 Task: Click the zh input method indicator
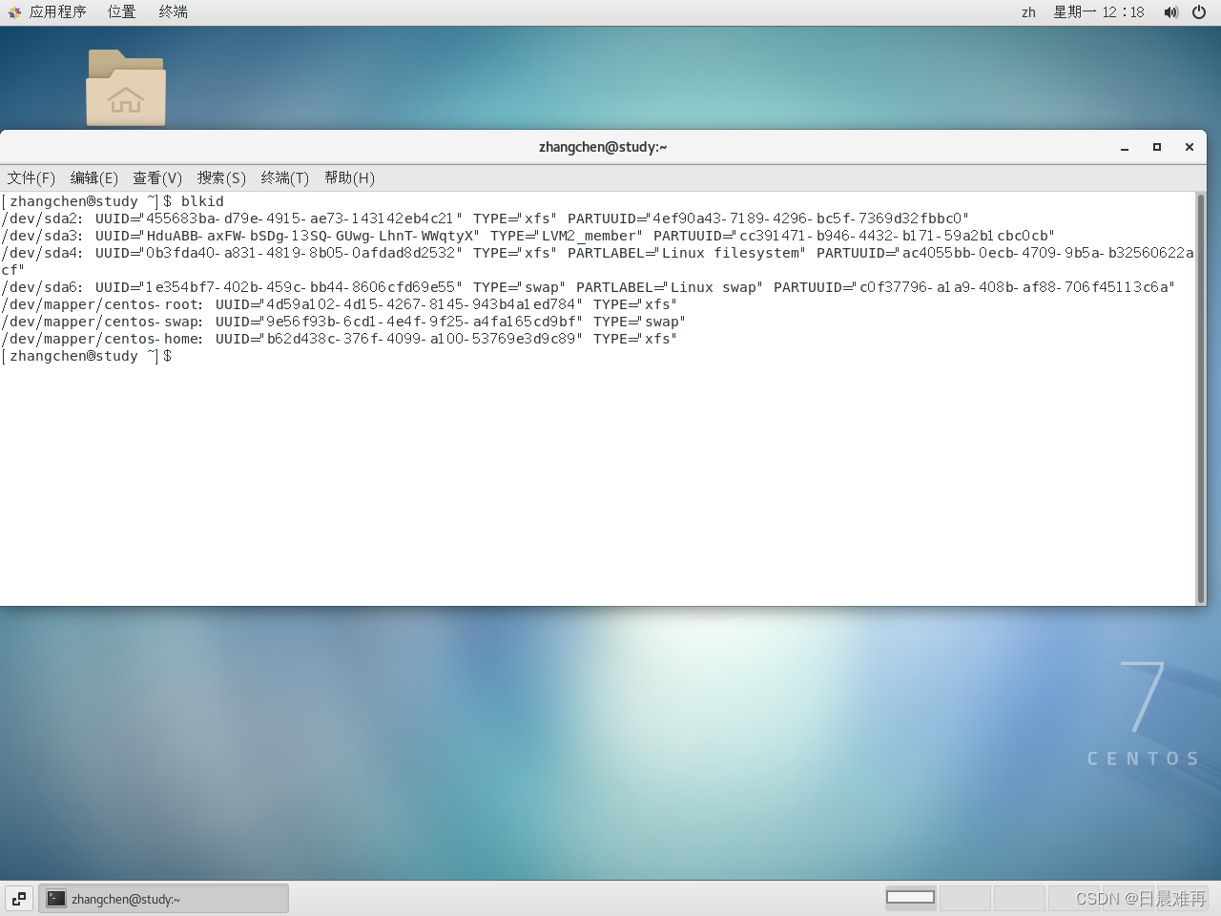point(1028,12)
